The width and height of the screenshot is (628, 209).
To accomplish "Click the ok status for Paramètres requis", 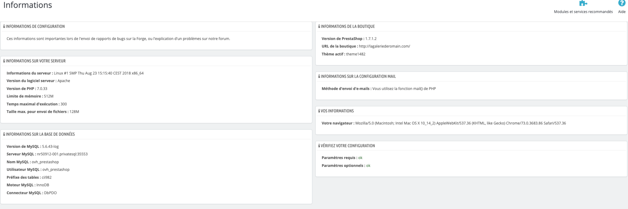I will click(360, 158).
